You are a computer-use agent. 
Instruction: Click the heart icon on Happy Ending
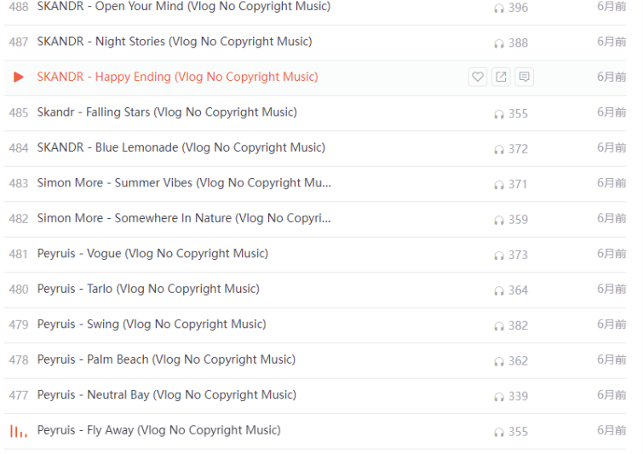coord(478,78)
